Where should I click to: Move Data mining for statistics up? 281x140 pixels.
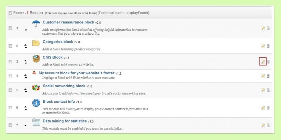(x=25, y=125)
